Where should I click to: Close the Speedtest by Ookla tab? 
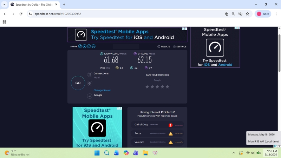click(x=56, y=5)
